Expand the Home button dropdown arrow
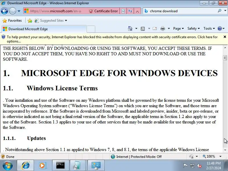 136,28
